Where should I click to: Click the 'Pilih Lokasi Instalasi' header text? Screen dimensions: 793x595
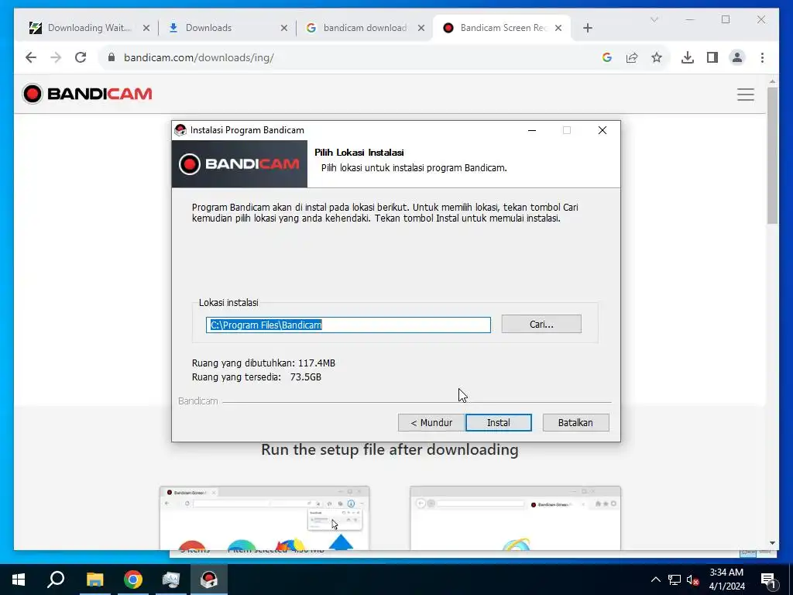point(359,153)
